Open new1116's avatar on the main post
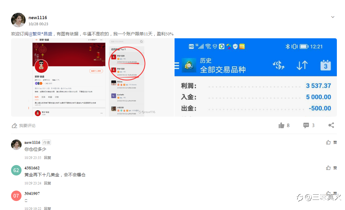345x210 pixels. (x=18, y=20)
